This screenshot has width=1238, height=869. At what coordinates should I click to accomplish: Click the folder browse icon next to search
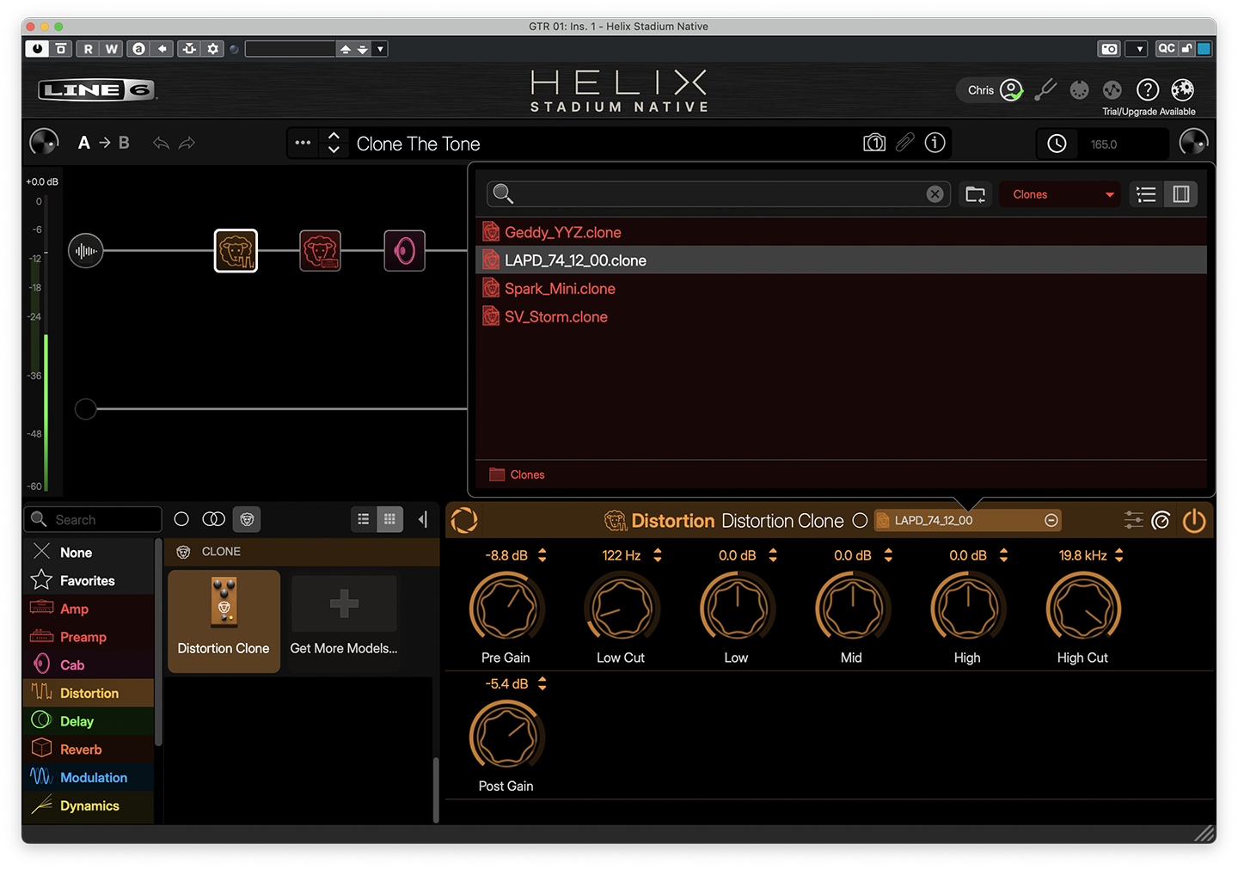point(976,194)
